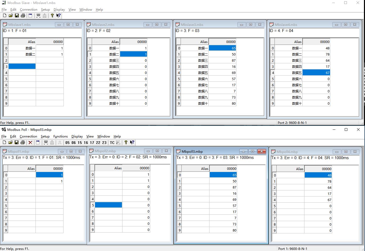Screen dimensions: 365x251
Task: Close the Mbpoll3.mbp child window
Action: click(x=261, y=151)
